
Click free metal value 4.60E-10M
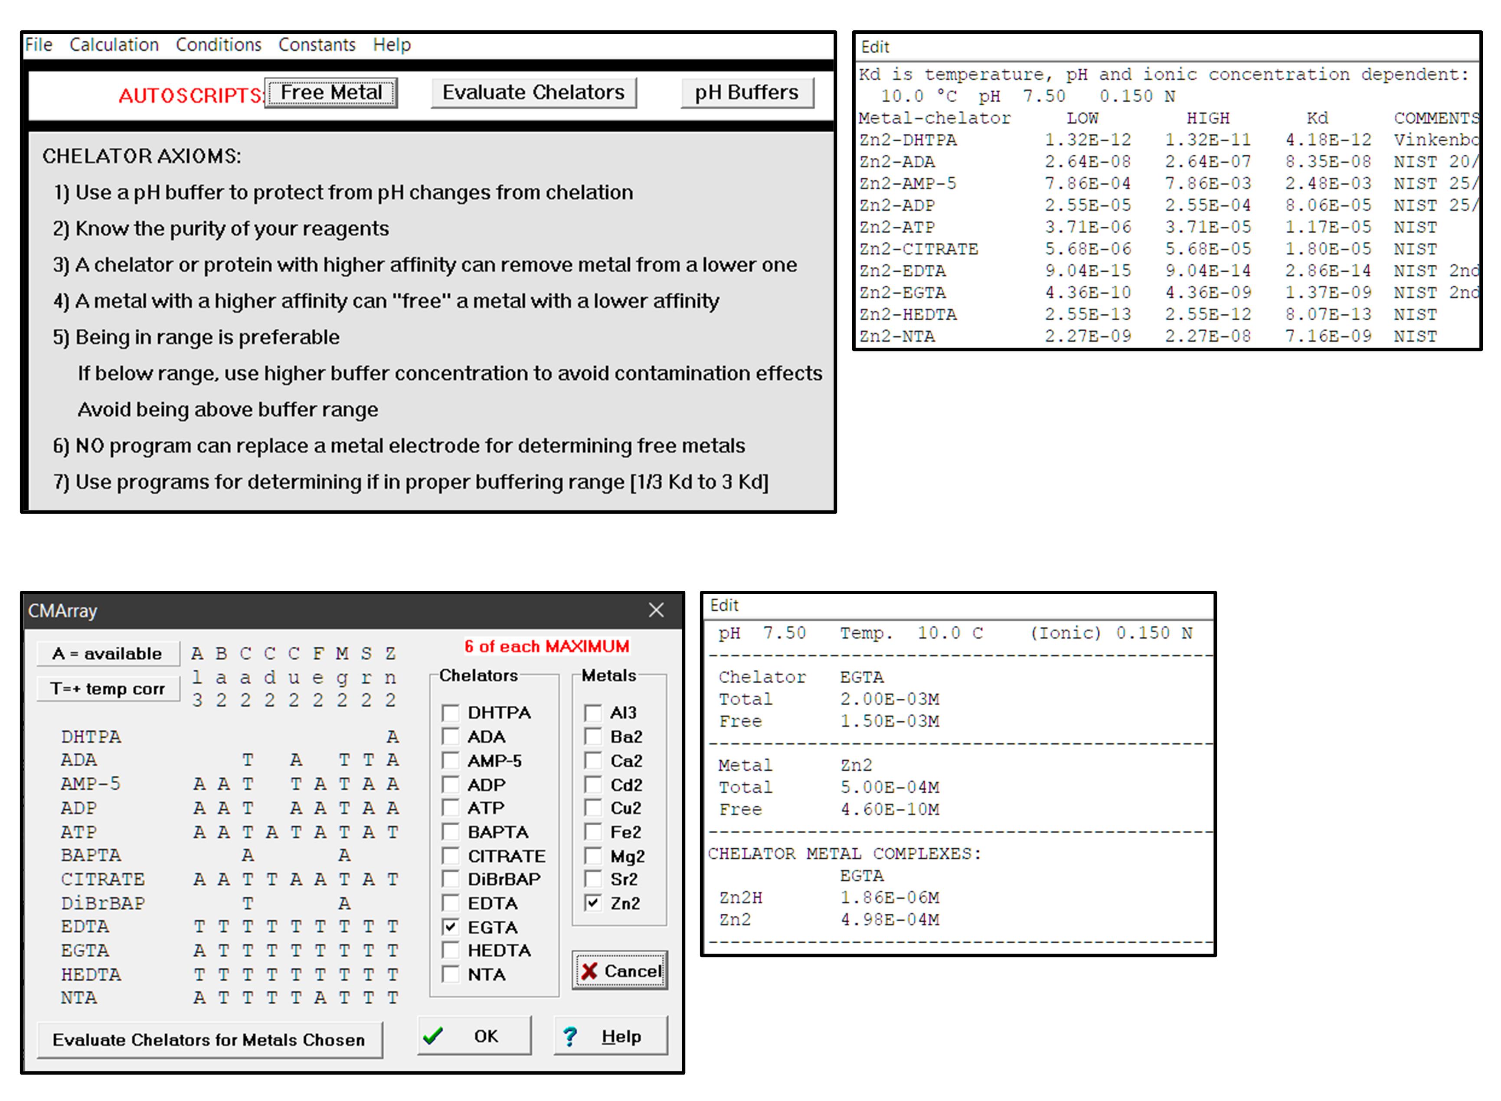point(889,810)
